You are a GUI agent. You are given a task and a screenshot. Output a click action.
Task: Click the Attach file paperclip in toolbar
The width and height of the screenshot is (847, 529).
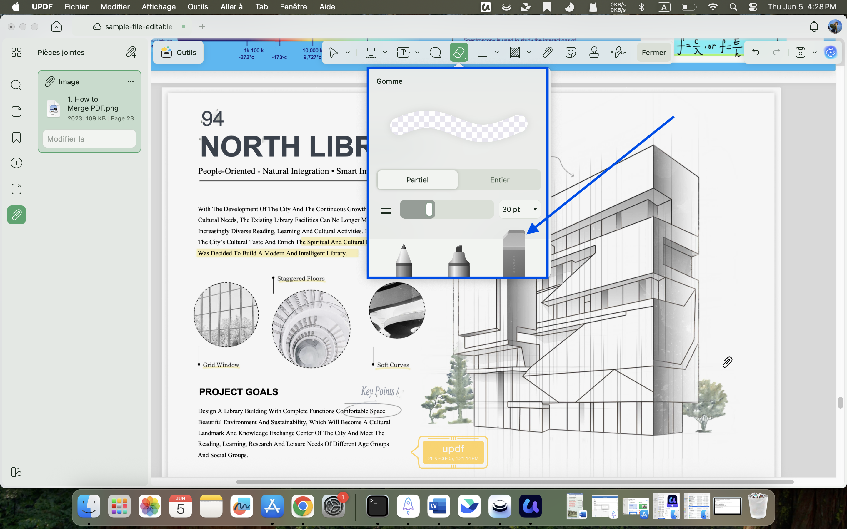click(x=547, y=53)
